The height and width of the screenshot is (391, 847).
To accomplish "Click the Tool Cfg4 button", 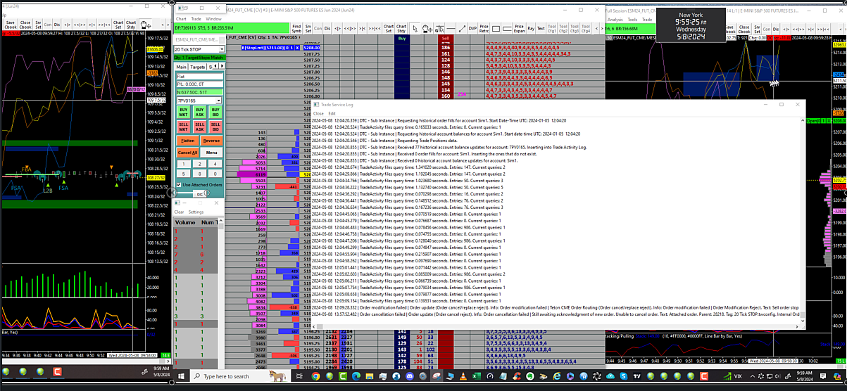I will coord(586,29).
